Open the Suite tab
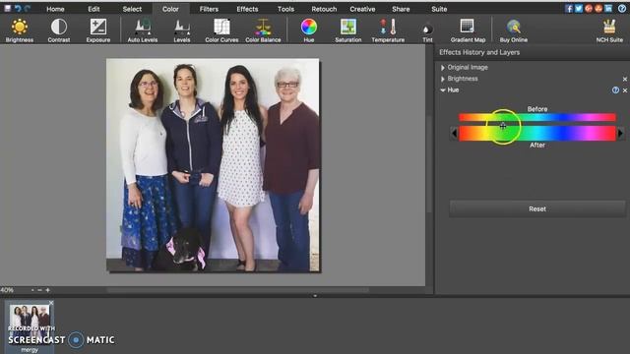 [439, 9]
